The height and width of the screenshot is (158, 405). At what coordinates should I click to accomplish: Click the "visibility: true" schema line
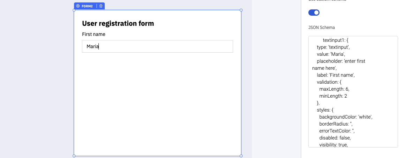point(333,144)
